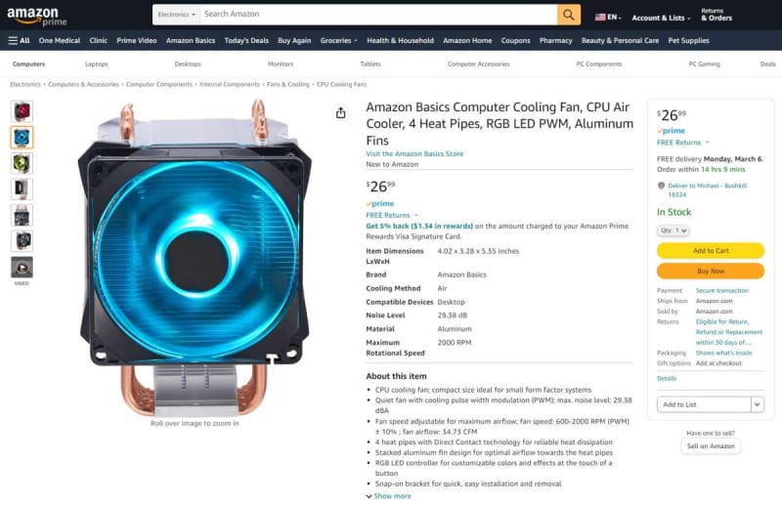Change quantity with Qty dropdown
This screenshot has width=782, height=505.
click(673, 231)
